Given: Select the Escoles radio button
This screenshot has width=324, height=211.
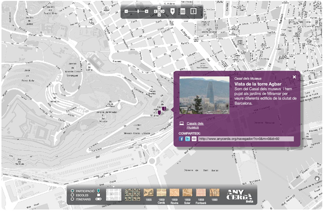Looking at the screenshot, I should (x=72, y=195).
